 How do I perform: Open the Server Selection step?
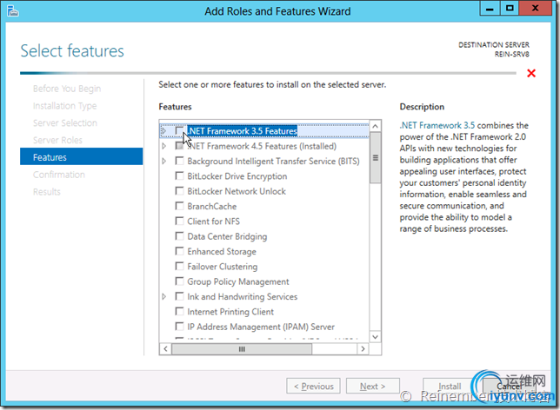(65, 122)
